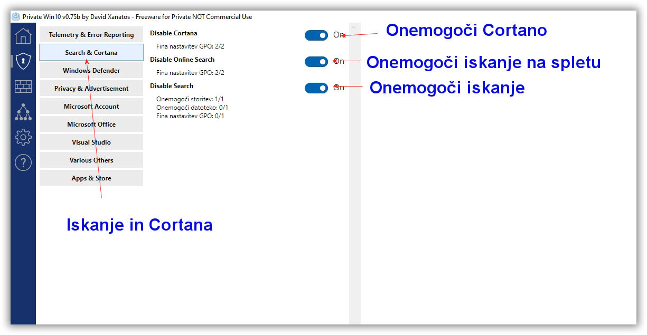
Task: Open the Microsoft Office category
Action: (91, 125)
